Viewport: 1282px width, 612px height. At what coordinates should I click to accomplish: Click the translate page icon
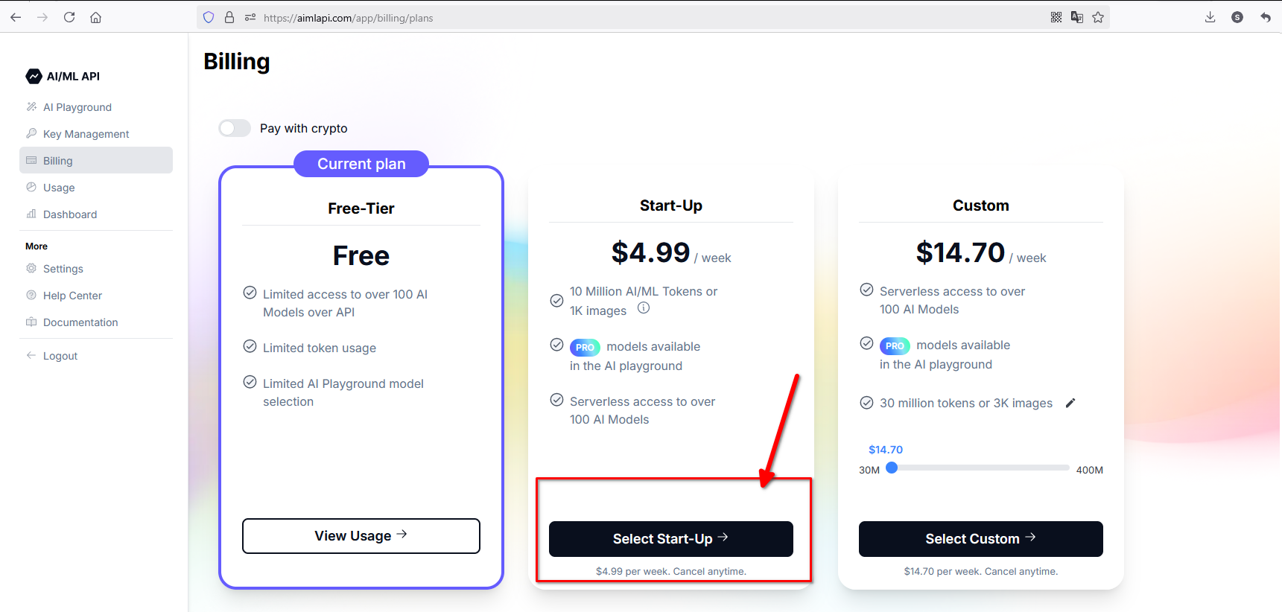(x=1077, y=17)
